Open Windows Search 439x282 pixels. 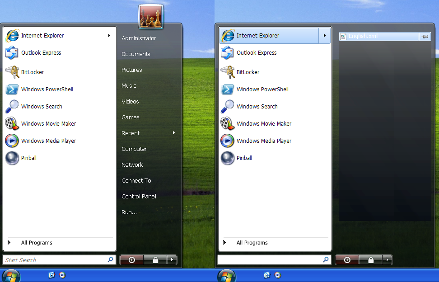(41, 106)
